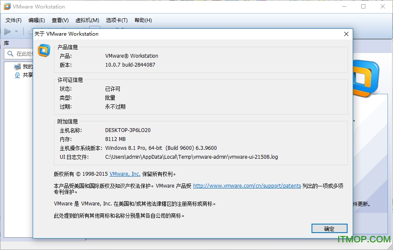Screen dimensions: 393x250
Task: Open the 帮助(H) menu
Action: coord(143,20)
